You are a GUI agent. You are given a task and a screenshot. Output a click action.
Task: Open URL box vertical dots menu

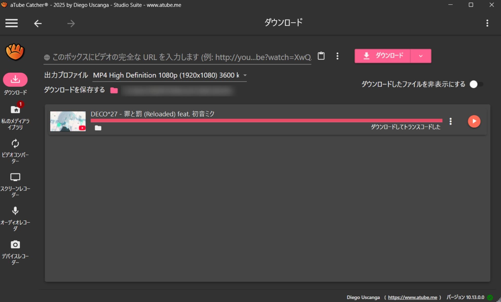click(x=337, y=56)
